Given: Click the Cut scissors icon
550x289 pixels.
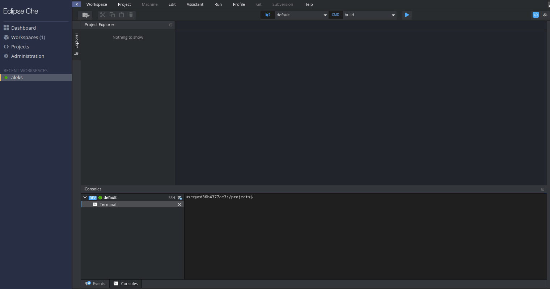Looking at the screenshot, I should click(x=103, y=15).
